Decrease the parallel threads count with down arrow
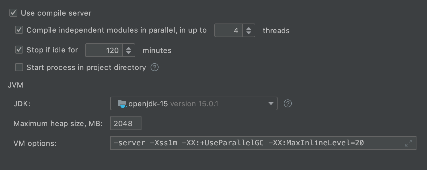427x170 pixels. click(249, 33)
